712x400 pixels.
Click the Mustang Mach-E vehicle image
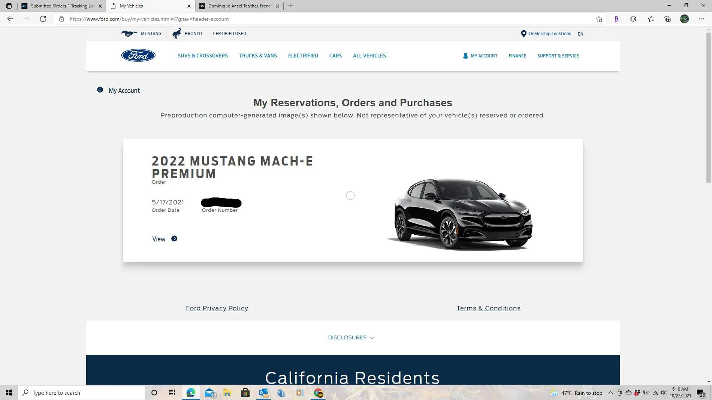(x=461, y=214)
